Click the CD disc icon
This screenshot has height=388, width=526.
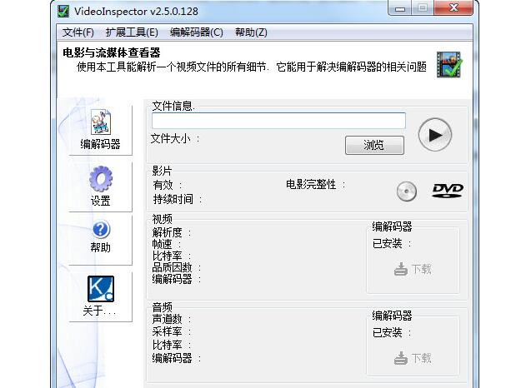point(406,192)
